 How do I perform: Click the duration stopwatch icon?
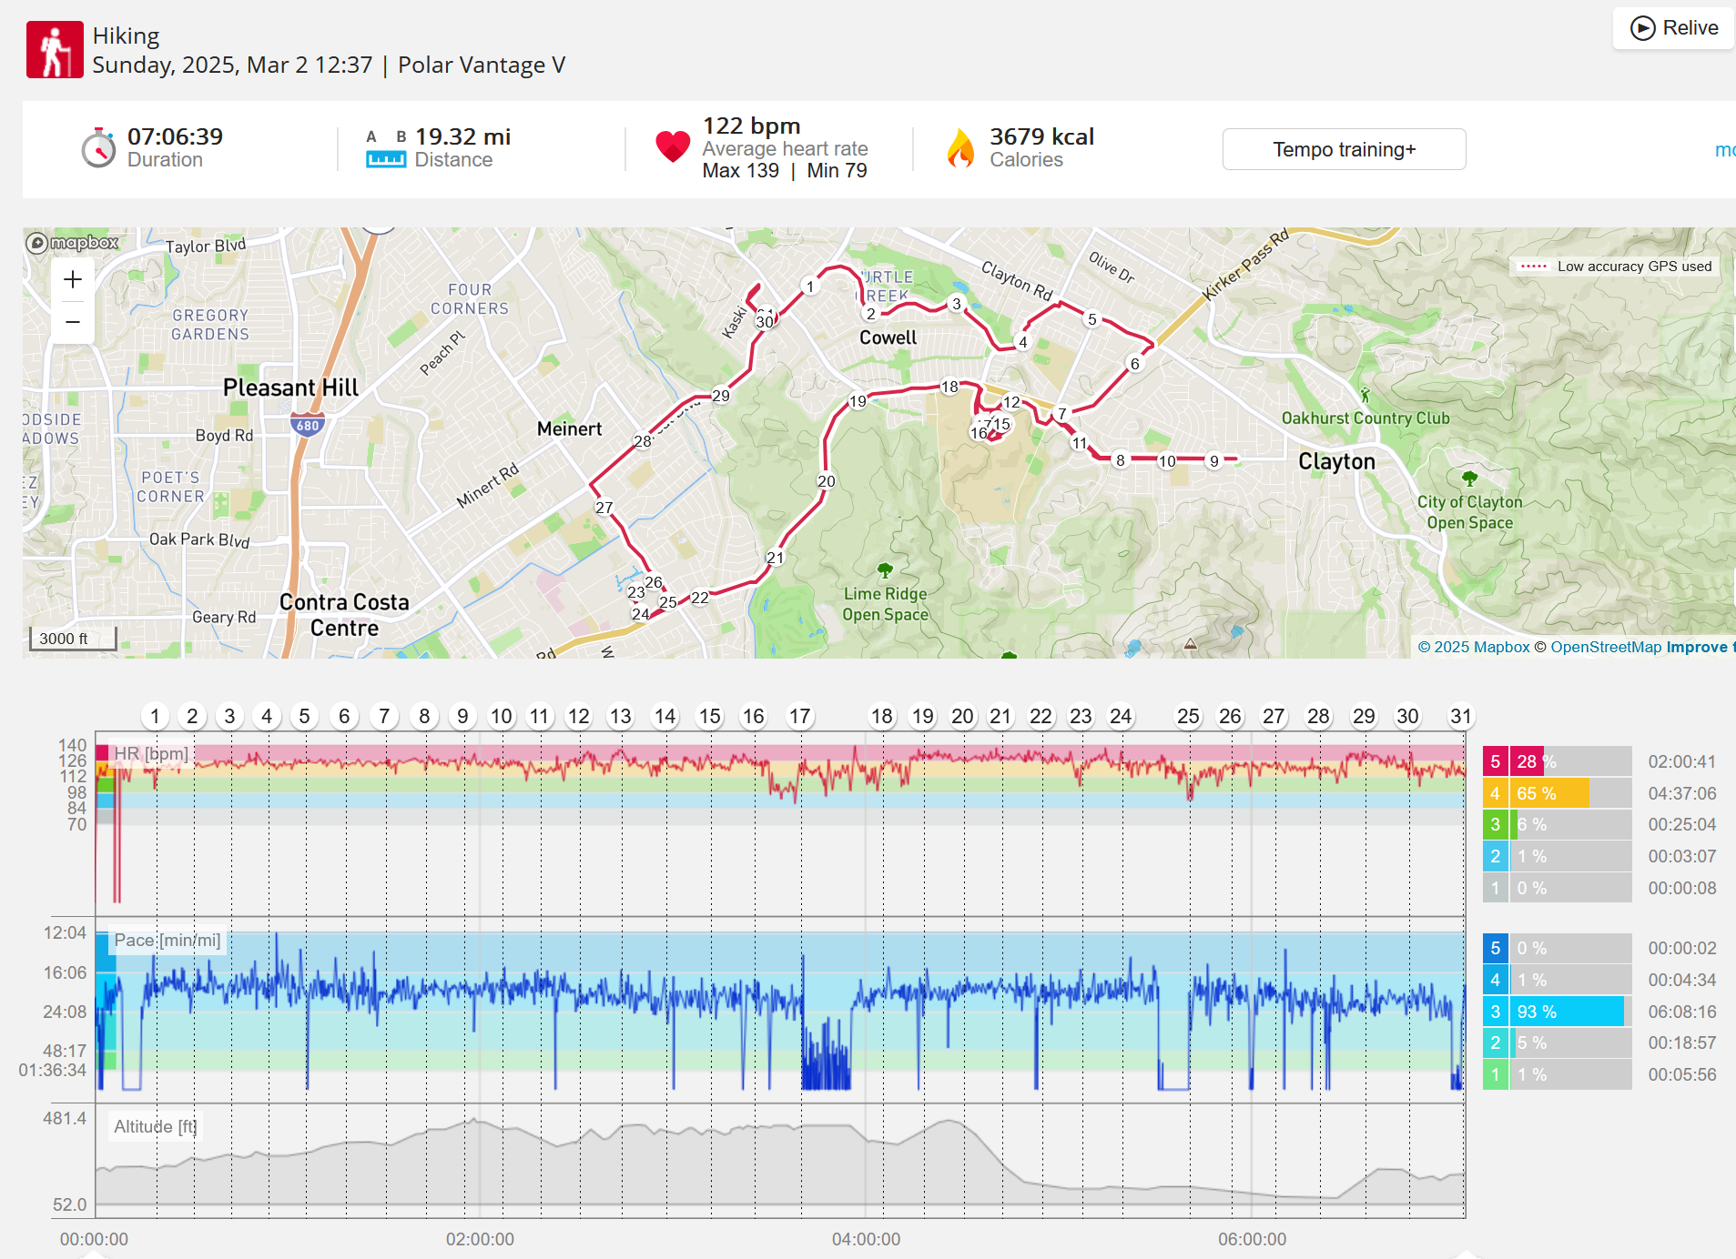98,148
